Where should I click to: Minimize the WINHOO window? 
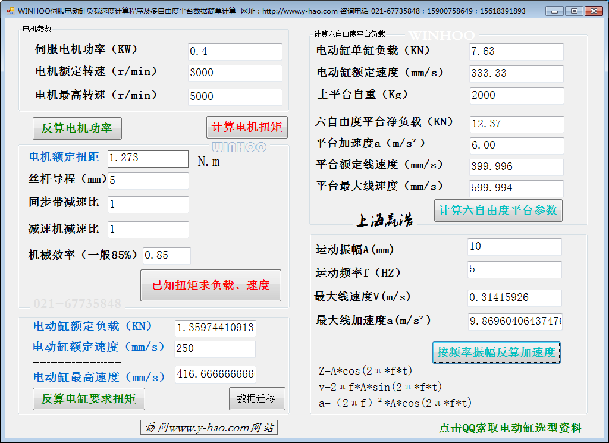pyautogui.click(x=555, y=11)
